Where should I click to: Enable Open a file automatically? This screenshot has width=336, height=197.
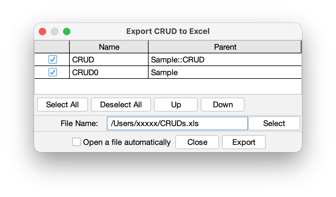(76, 142)
